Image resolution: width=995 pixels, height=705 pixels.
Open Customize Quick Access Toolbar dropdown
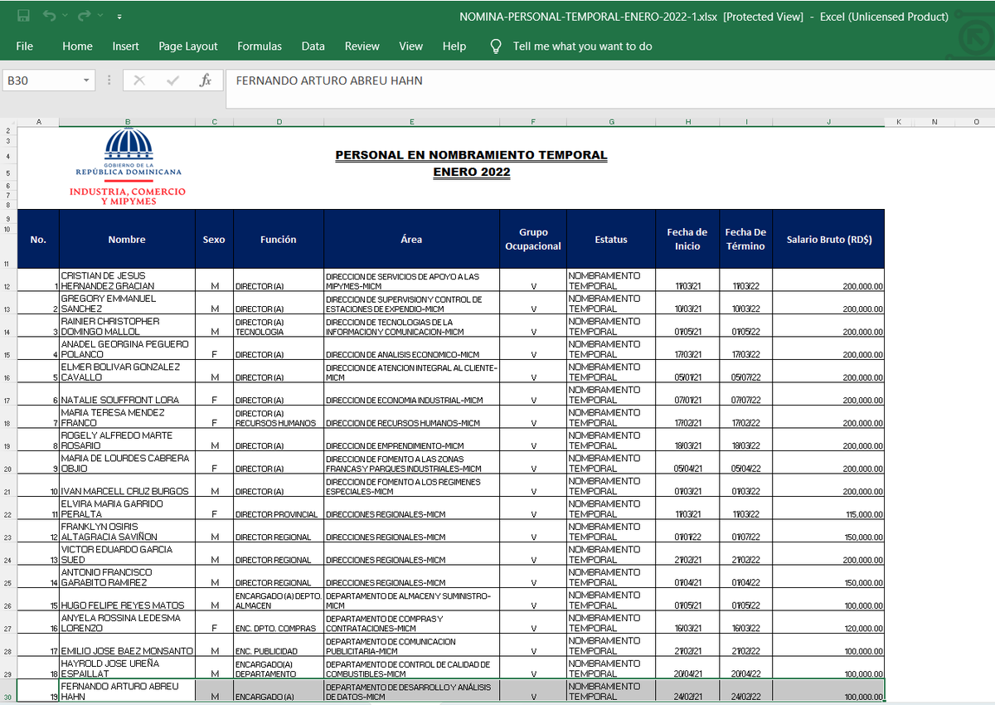pyautogui.click(x=120, y=17)
